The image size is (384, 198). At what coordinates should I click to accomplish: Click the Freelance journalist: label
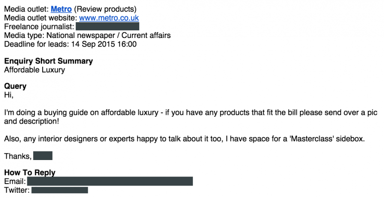click(x=39, y=26)
